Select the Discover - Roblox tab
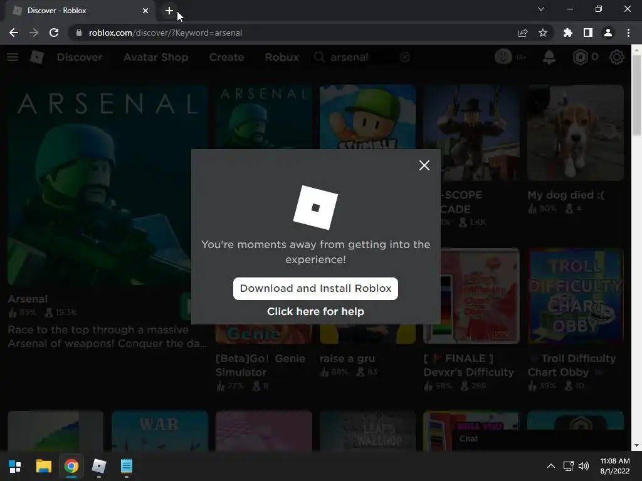 (80, 11)
